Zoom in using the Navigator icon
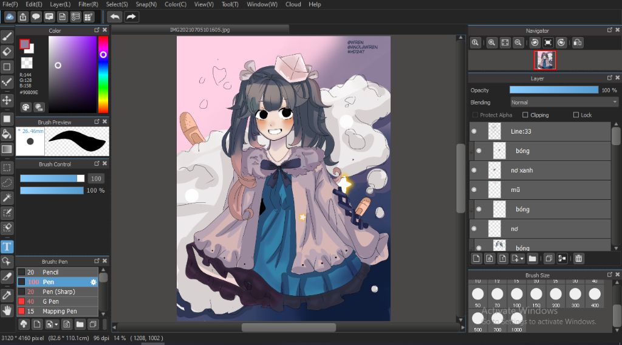 (x=492, y=43)
